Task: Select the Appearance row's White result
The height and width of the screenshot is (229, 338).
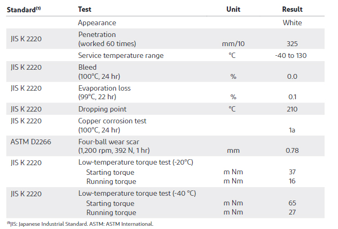Action: point(292,23)
